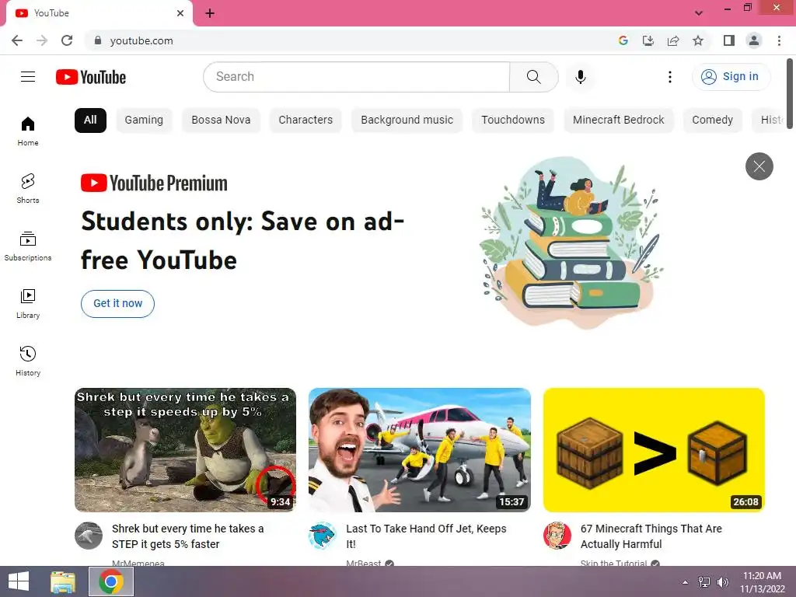Focus the YouTube Search field
Screen dimensions: 796x597
[x=356, y=77]
